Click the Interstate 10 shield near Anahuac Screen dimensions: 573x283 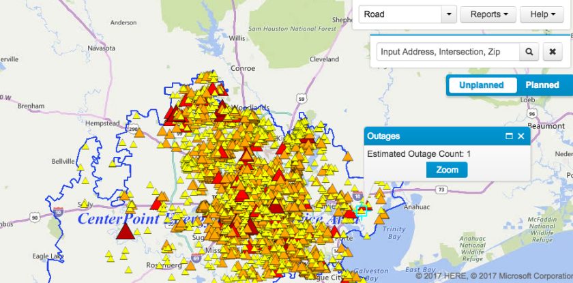(358, 197)
